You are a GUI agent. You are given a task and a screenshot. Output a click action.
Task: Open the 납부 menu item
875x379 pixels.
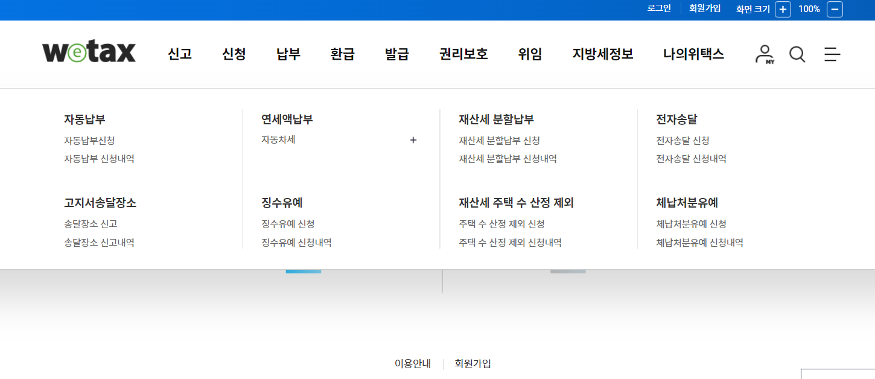pyautogui.click(x=287, y=54)
